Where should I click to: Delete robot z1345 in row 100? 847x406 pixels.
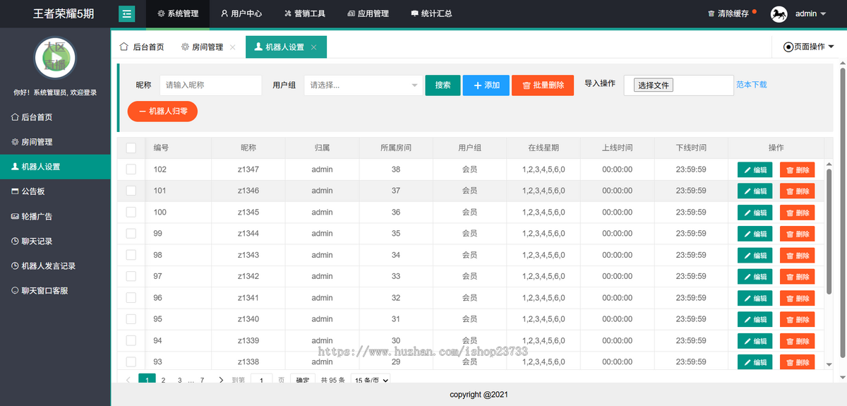797,213
